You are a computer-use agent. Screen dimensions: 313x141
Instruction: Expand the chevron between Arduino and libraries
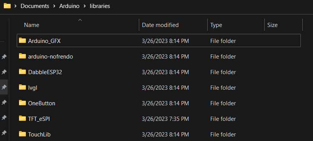(85, 6)
